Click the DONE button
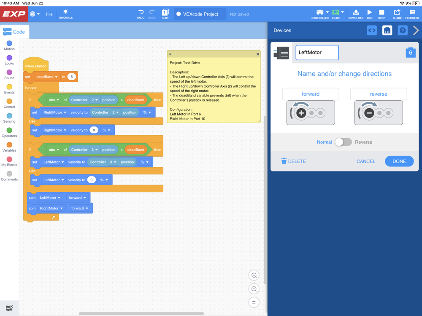Viewport: 422px width, 316px height. click(399, 161)
